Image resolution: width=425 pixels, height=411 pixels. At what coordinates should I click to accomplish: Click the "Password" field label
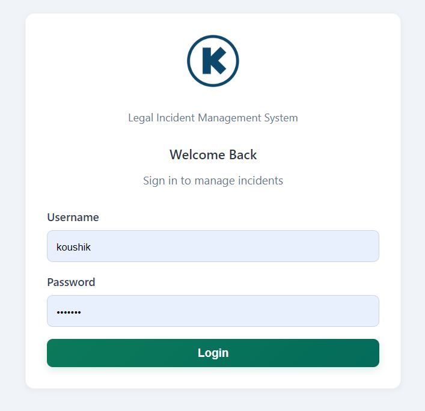(71, 282)
